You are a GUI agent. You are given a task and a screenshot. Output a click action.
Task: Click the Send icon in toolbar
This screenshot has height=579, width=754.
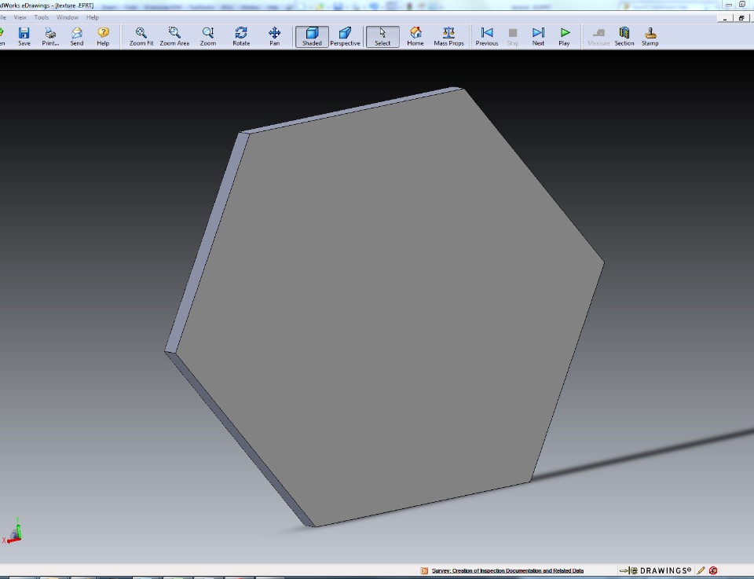pyautogui.click(x=76, y=36)
